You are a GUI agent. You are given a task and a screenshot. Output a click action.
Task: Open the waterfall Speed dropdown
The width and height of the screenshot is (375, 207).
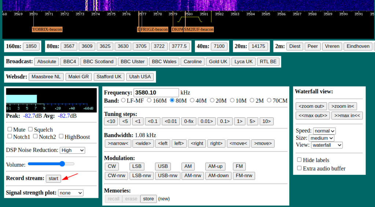[324, 131]
